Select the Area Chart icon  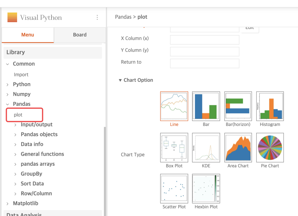point(238,147)
